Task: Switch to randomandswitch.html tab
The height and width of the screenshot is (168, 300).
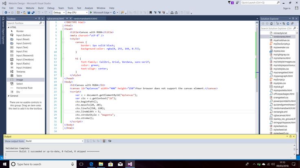Action: point(85,19)
